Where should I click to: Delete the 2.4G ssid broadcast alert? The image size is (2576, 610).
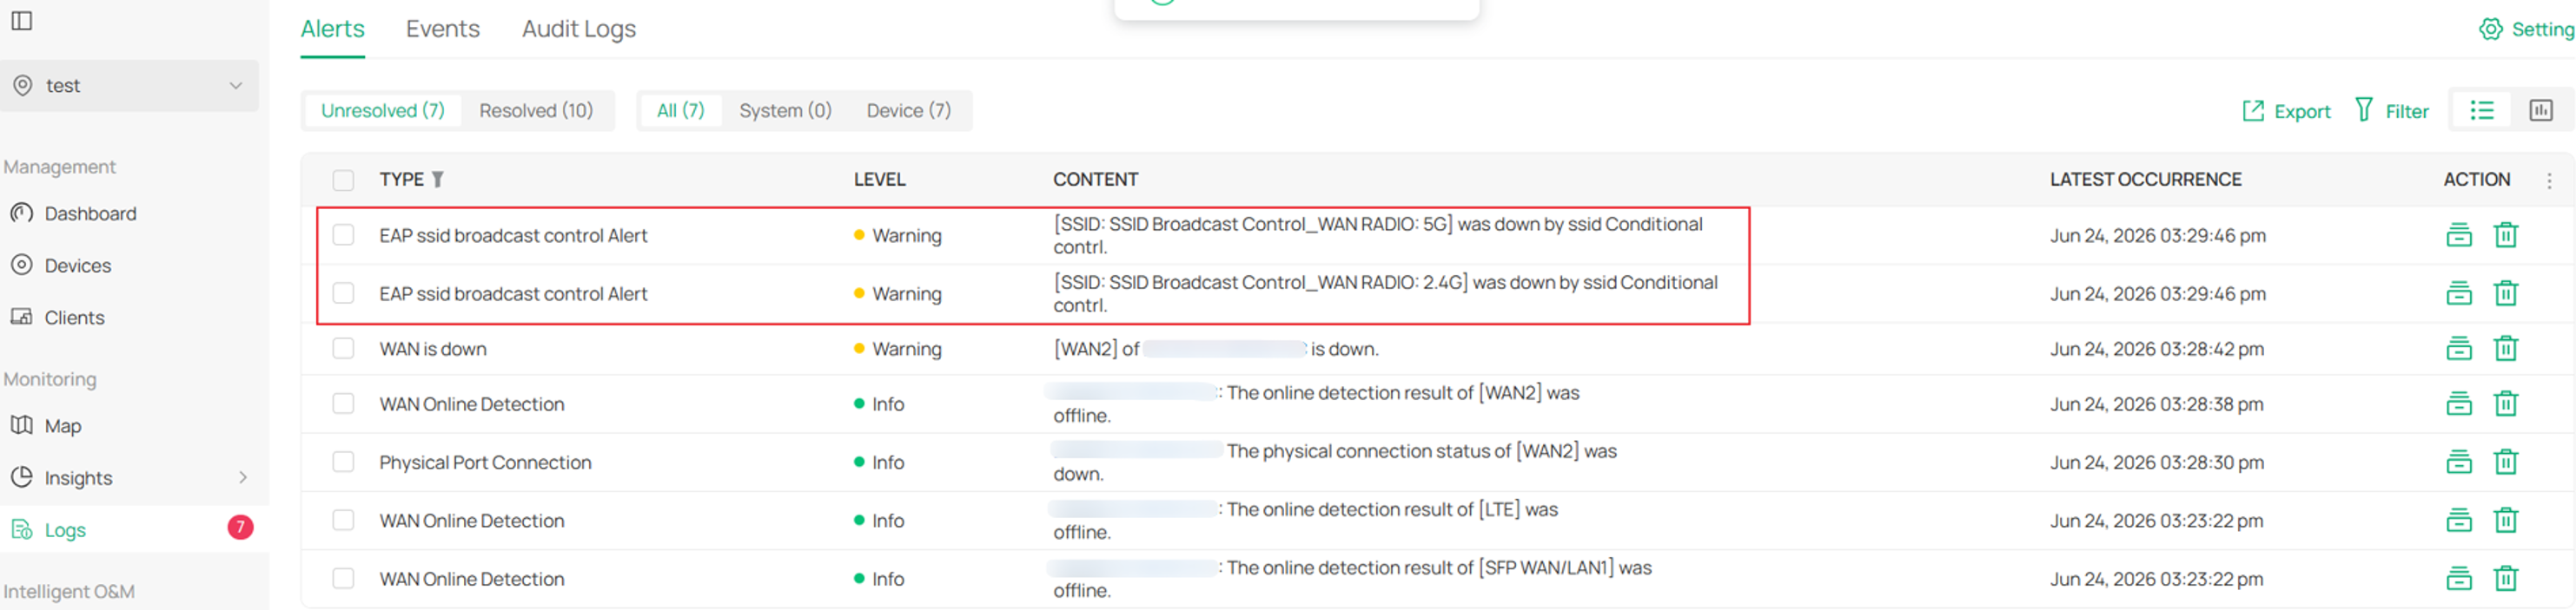pyautogui.click(x=2506, y=293)
